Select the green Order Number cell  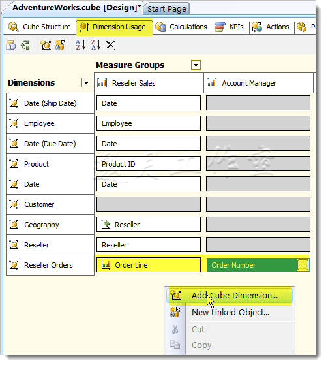[x=258, y=265]
